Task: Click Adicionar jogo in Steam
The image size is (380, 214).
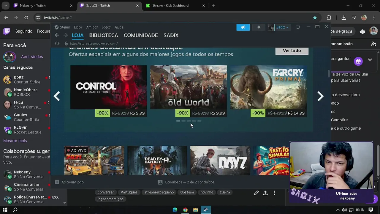Action: (69, 182)
